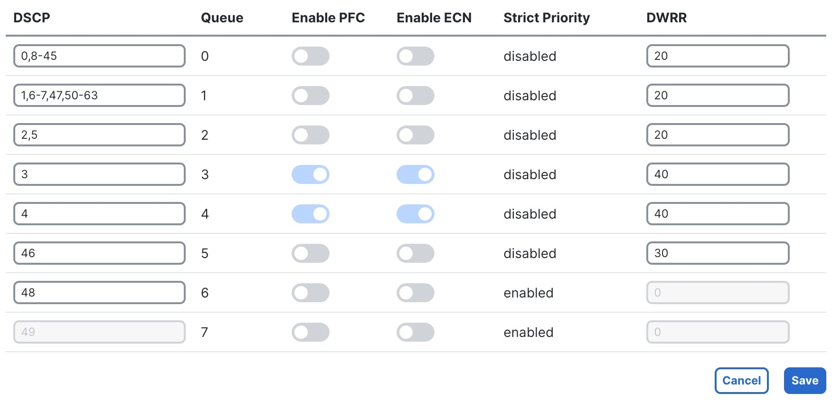Click the DWRR input for queue 3
Screen dimensions: 832x403
(717, 174)
